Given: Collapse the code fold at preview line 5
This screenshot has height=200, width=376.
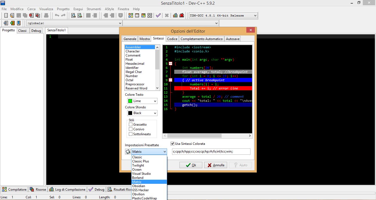Looking at the screenshot, I should [170, 64].
